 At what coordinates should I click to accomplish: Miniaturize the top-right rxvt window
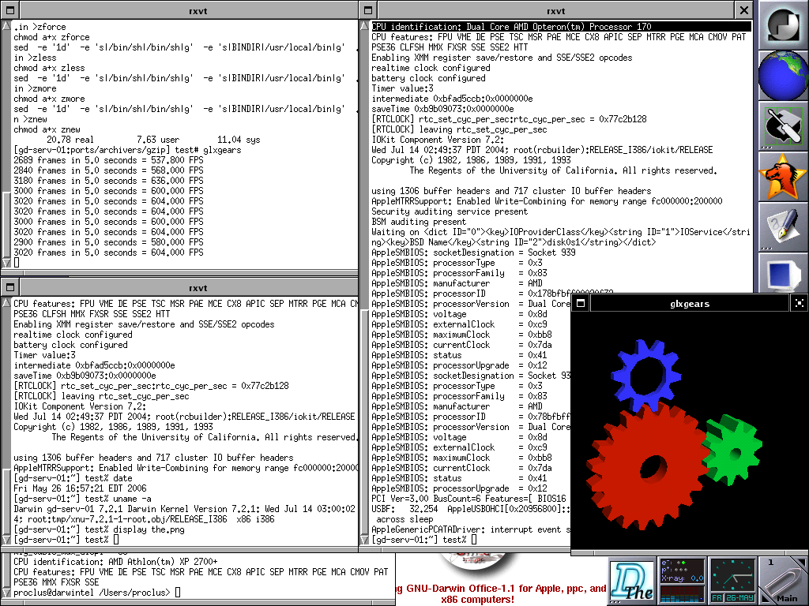[x=368, y=10]
